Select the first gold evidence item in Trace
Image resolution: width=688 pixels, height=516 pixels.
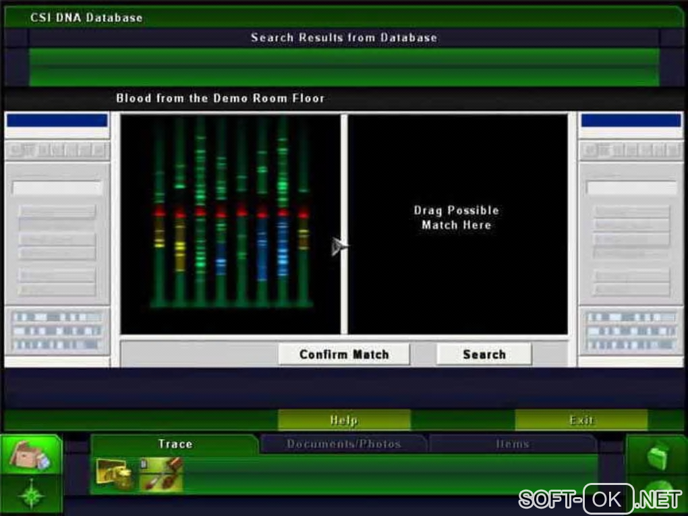(114, 475)
